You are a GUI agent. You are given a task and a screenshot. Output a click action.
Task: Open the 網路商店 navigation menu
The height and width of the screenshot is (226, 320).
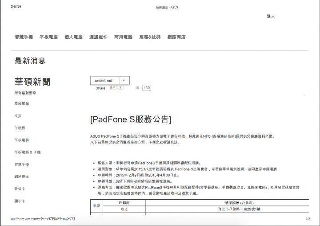click(176, 37)
